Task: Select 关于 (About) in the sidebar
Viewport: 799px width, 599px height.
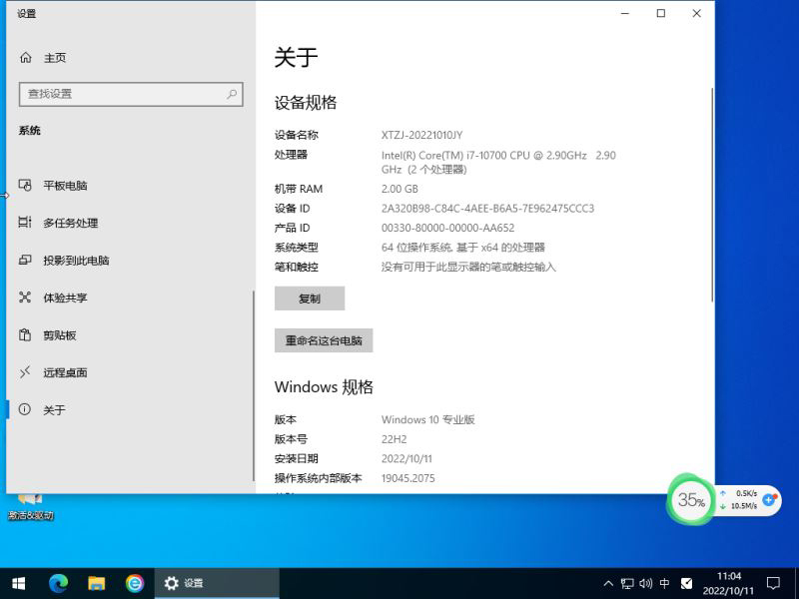Action: pyautogui.click(x=53, y=409)
